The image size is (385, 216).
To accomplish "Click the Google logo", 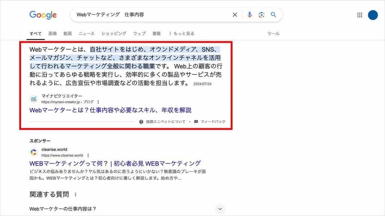I will [x=43, y=15].
